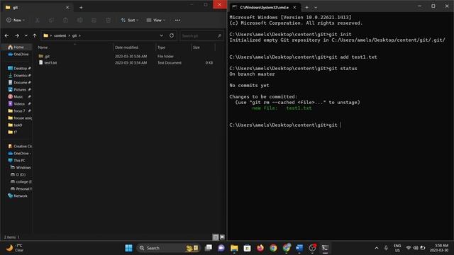This screenshot has height=255, width=454.
Task: Open the See more three-dots menu
Action: [177, 21]
